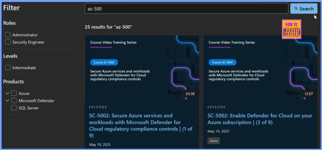The image size is (322, 150).
Task: Play the video thumbnail with duration 12:07
Action: click(x=260, y=67)
